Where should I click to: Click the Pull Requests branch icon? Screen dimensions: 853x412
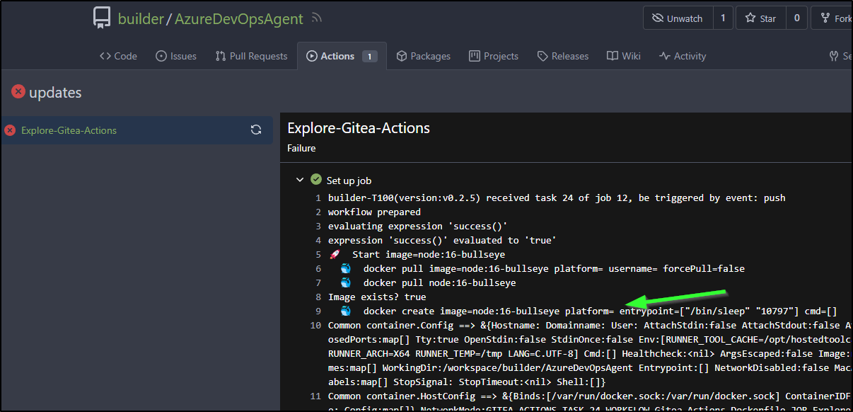221,56
